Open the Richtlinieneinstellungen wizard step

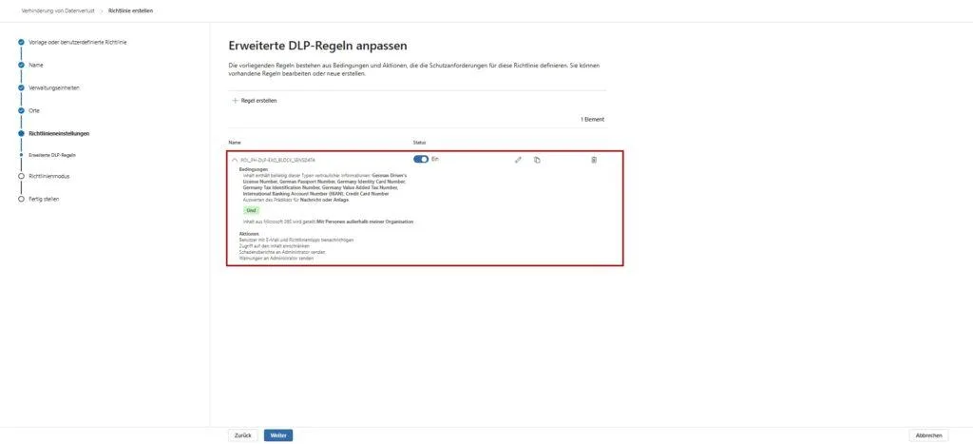[59, 133]
